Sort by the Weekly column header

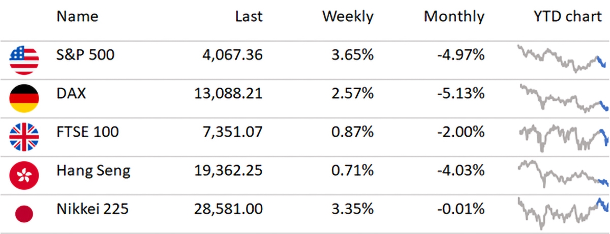(x=348, y=16)
